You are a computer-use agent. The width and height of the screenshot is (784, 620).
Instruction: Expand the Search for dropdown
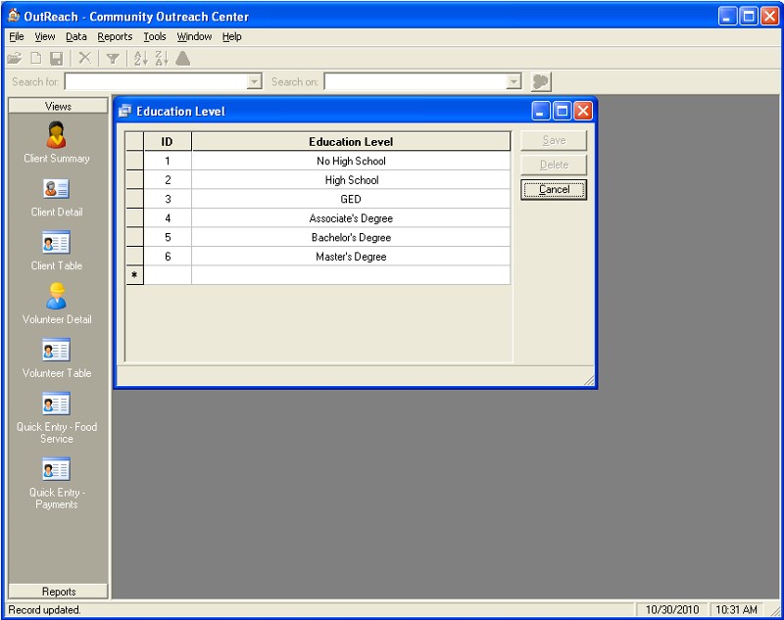click(x=256, y=82)
